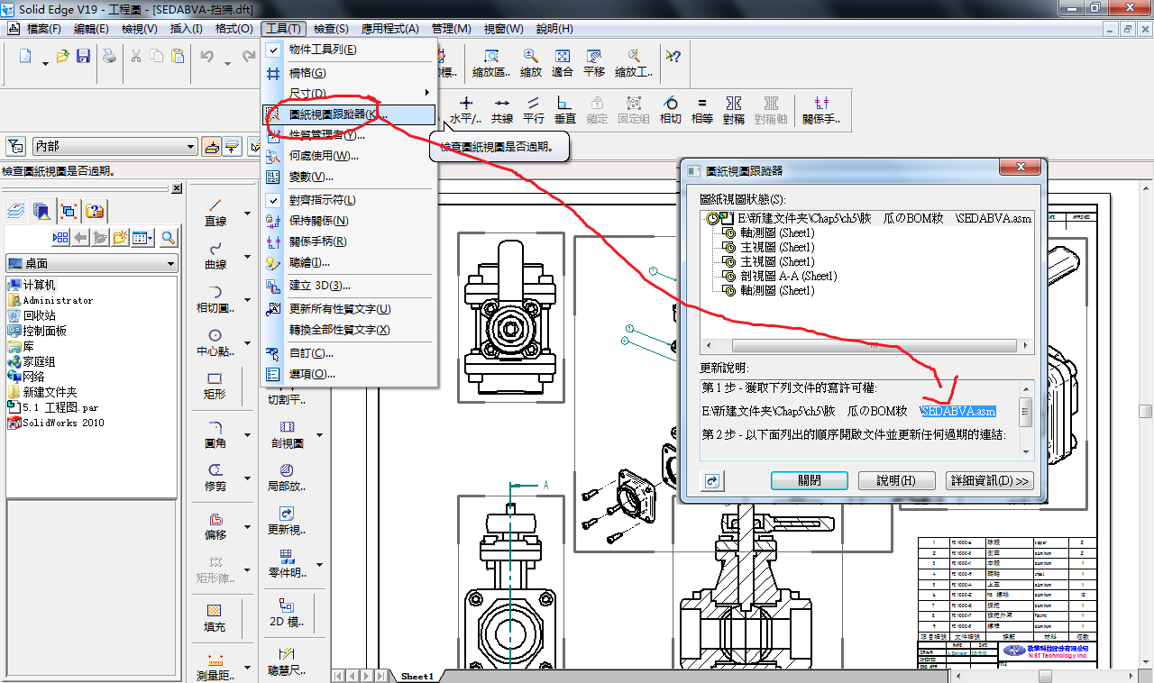Select the 相切 tangent relation tool
Image resolution: width=1154 pixels, height=683 pixels.
tap(670, 110)
